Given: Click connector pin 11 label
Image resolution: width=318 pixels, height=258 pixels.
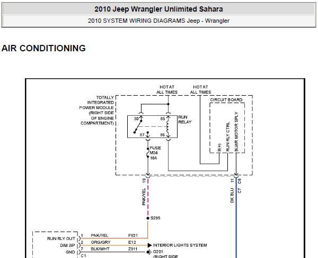Looking at the screenshot, I should [233, 180].
